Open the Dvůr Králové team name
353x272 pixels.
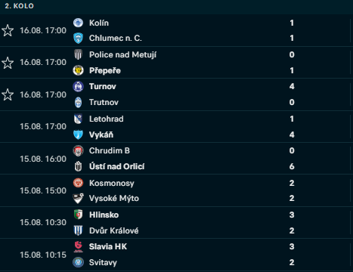pos(113,230)
